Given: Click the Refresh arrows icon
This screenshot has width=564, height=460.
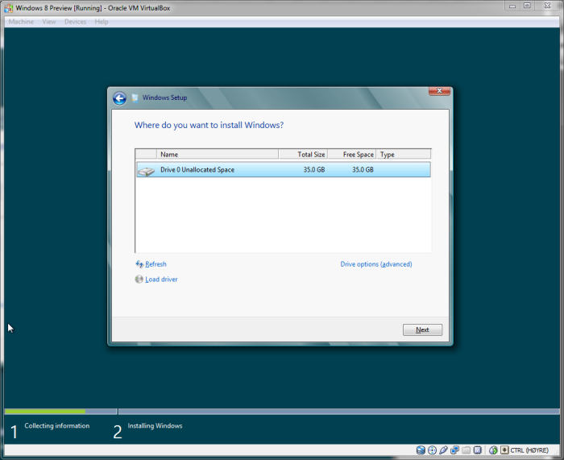Looking at the screenshot, I should 139,264.
